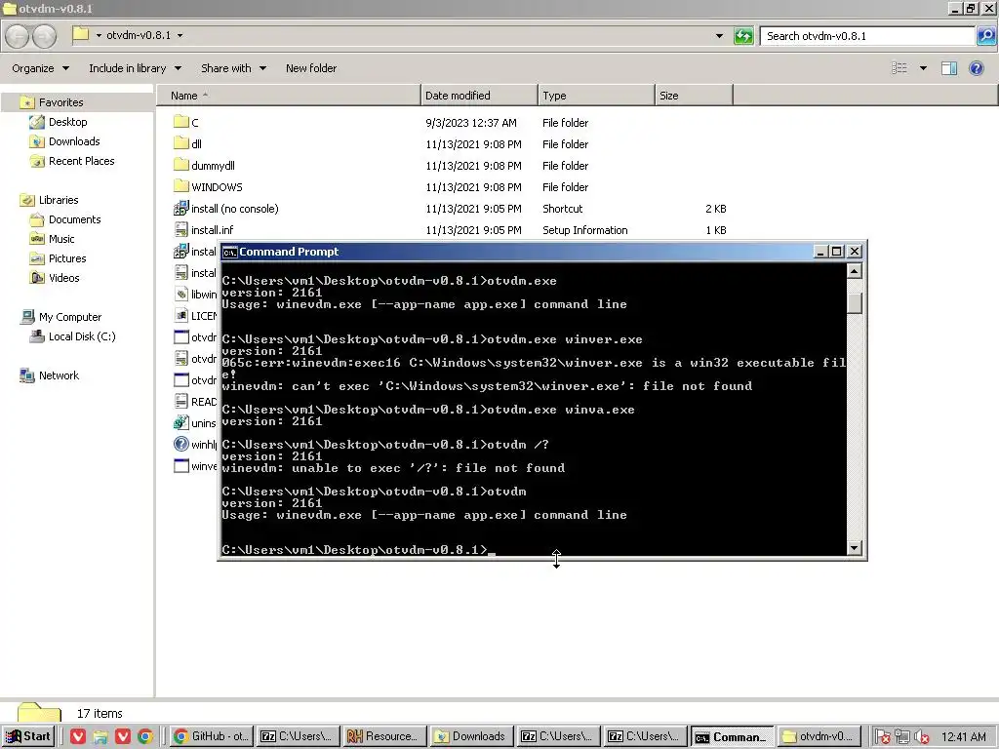Click the Command Prompt scrollbar thumb
The image size is (999, 749).
coord(855,302)
